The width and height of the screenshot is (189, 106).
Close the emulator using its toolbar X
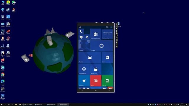[117, 24]
